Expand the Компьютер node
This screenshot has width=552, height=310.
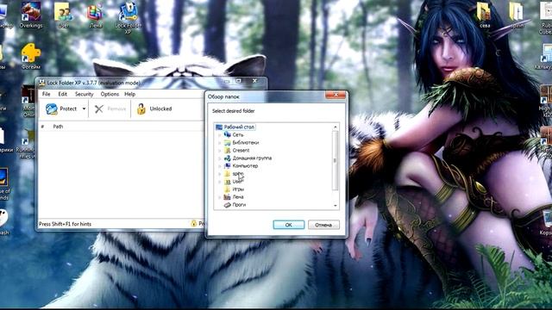point(220,166)
